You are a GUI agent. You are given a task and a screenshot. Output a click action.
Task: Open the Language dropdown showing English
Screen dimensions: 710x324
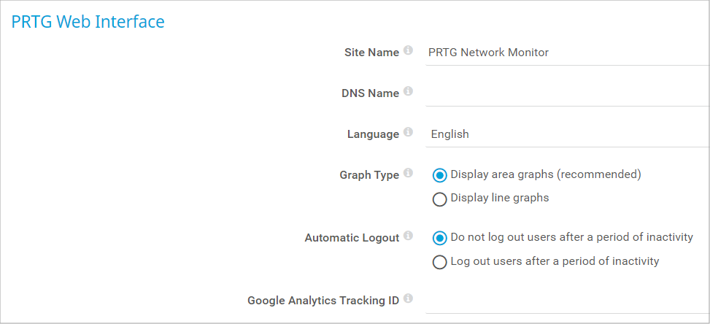point(566,134)
